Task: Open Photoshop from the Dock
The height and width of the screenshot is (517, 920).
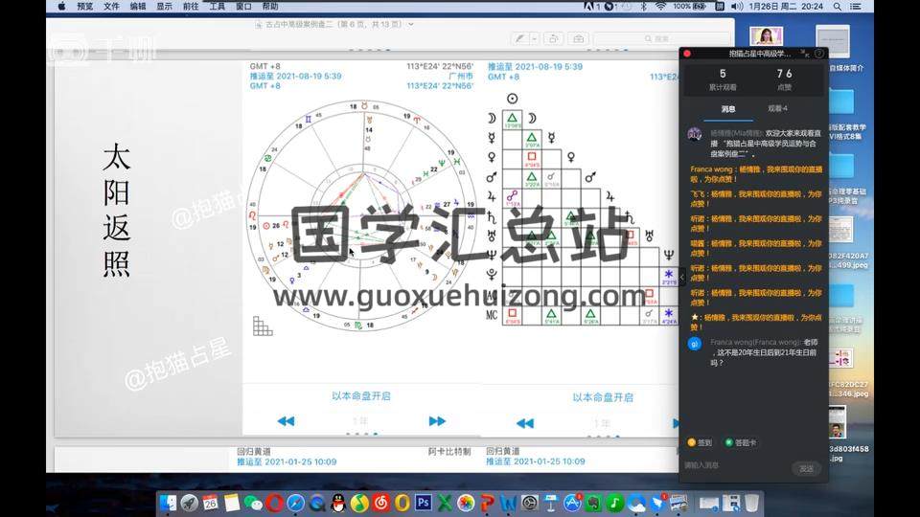Action: 423,502
